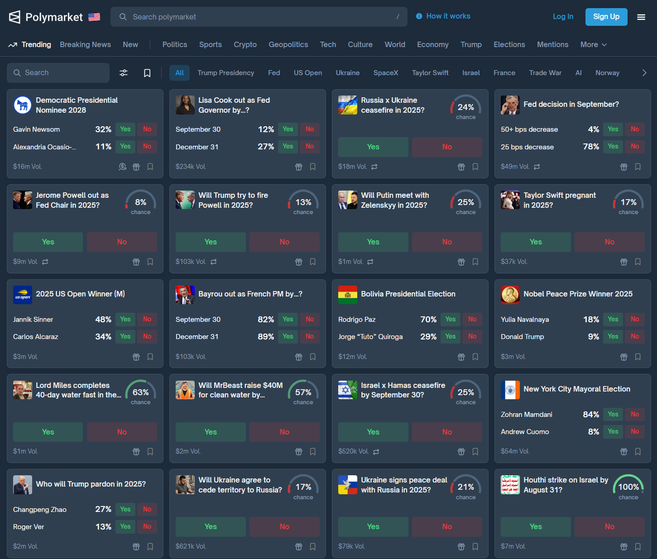
Task: Click the Search polymarket input field
Action: [x=259, y=17]
